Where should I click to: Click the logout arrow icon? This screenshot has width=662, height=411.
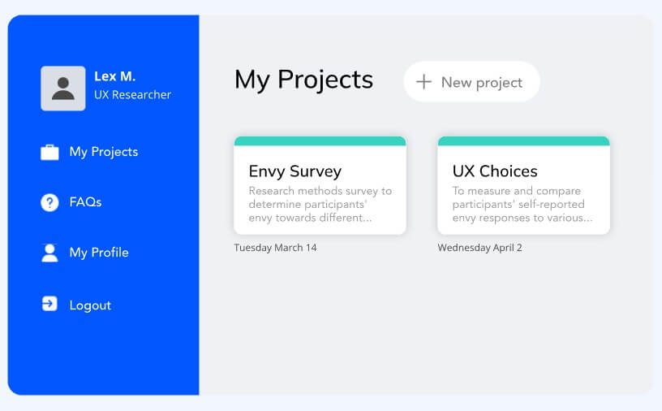pyautogui.click(x=49, y=304)
